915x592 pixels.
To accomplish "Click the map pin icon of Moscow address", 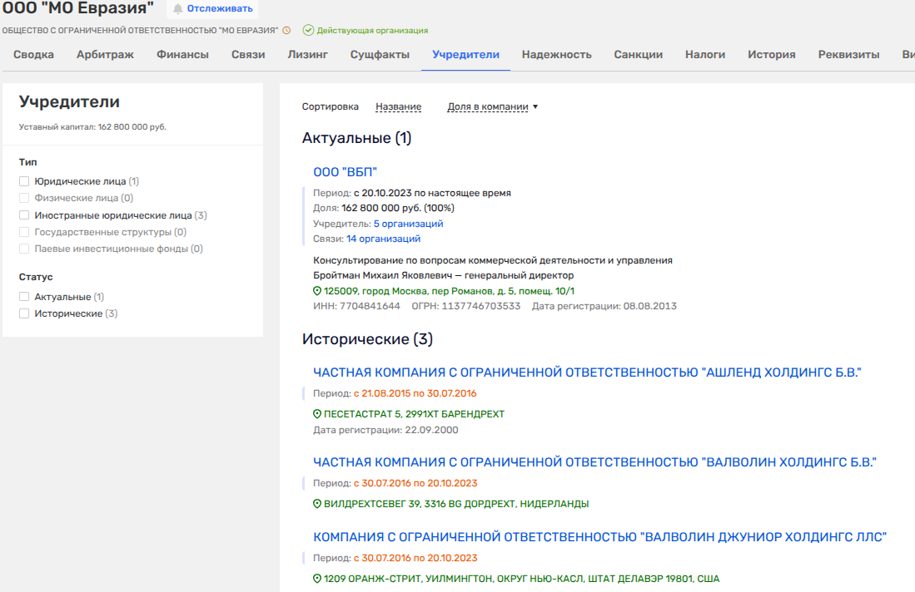I will [x=317, y=291].
